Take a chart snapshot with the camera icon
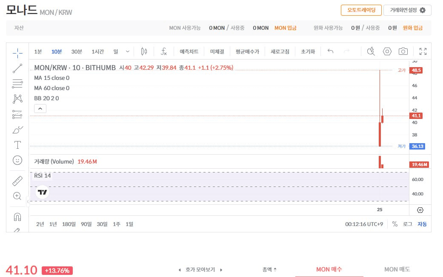The image size is (443, 277). [403, 51]
